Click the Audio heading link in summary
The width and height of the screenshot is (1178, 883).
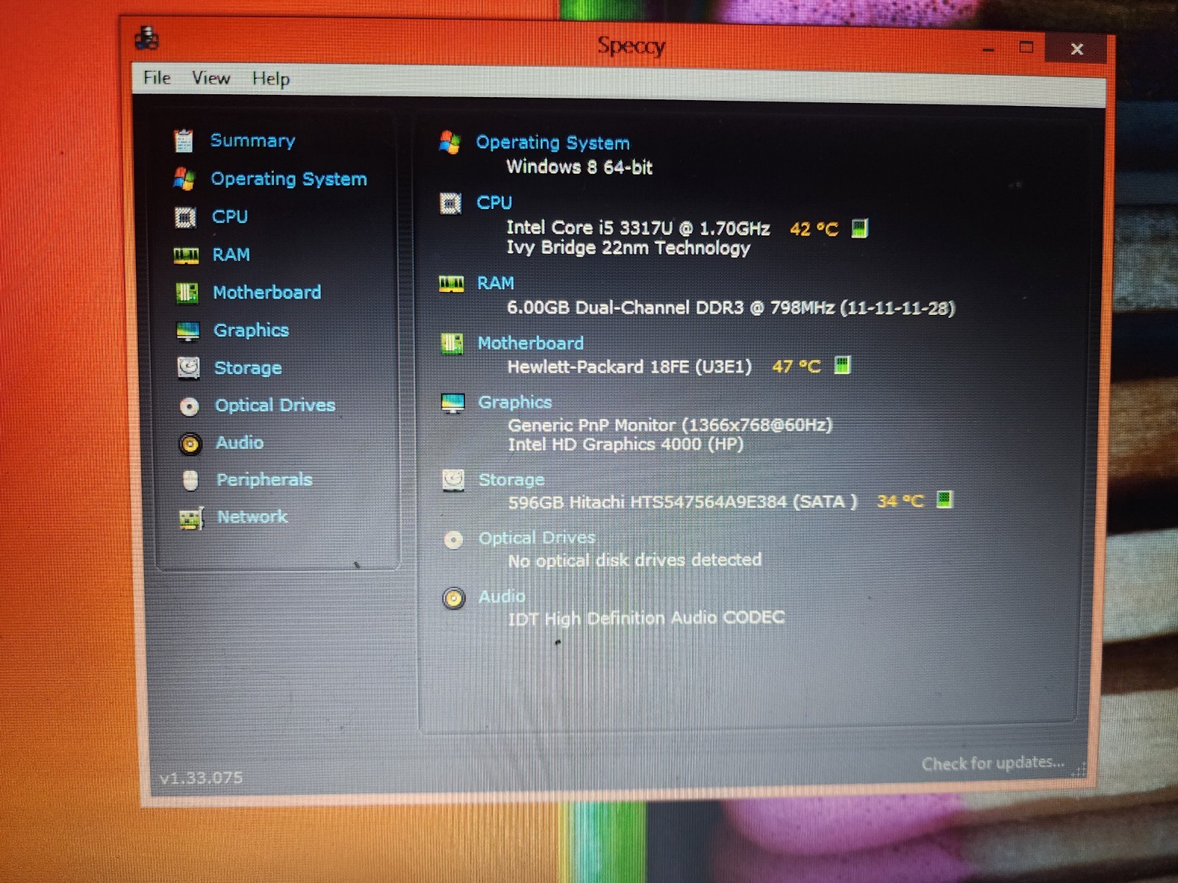[x=502, y=597]
